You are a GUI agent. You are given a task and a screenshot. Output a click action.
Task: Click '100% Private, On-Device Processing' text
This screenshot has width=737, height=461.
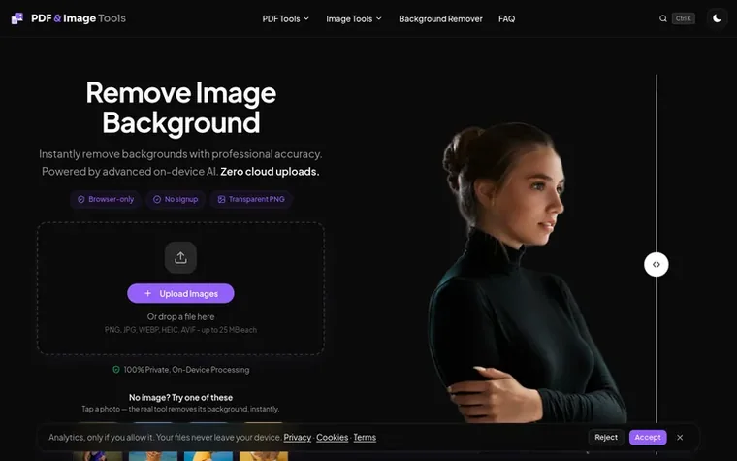(186, 370)
